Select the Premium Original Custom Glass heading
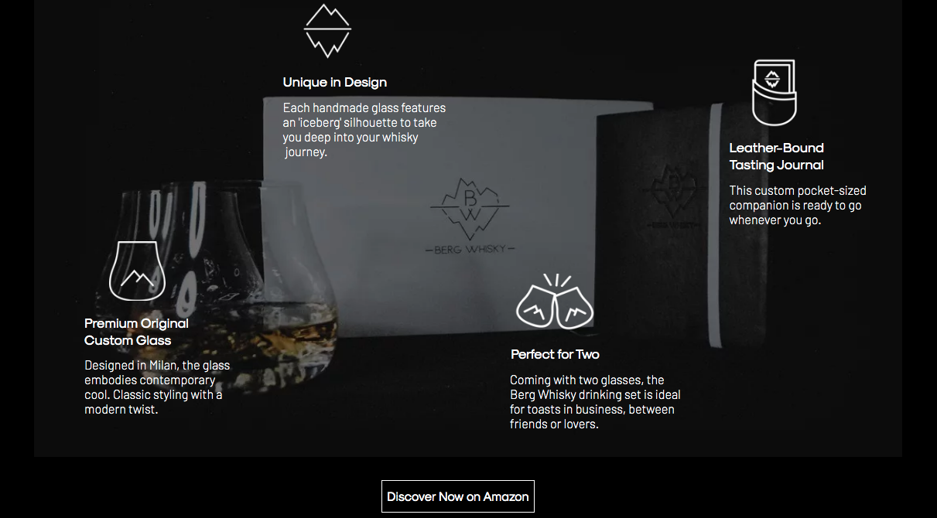 [137, 332]
